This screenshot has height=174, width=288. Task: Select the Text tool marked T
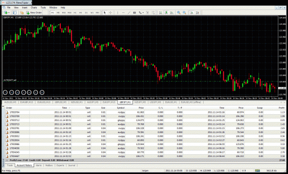pyautogui.click(x=147, y=13)
